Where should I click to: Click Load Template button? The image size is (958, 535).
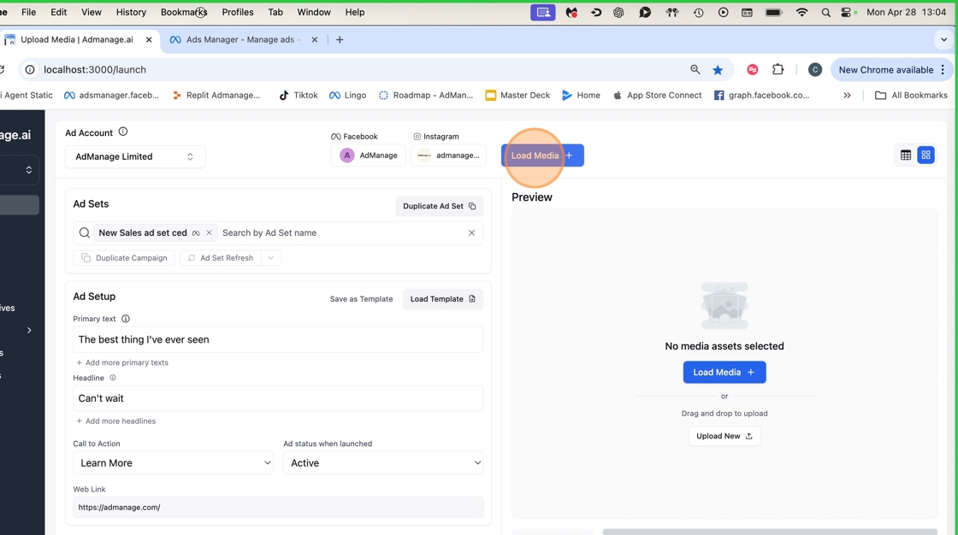pyautogui.click(x=443, y=298)
